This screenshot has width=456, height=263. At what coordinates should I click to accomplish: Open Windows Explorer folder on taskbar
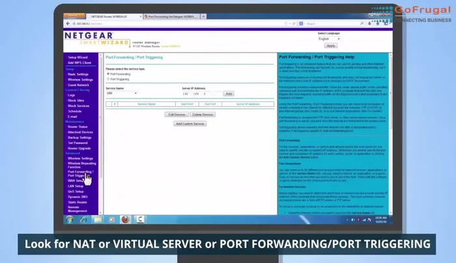pyautogui.click(x=98, y=219)
